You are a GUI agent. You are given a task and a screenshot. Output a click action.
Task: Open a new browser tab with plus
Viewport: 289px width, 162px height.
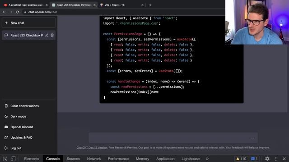150,5
